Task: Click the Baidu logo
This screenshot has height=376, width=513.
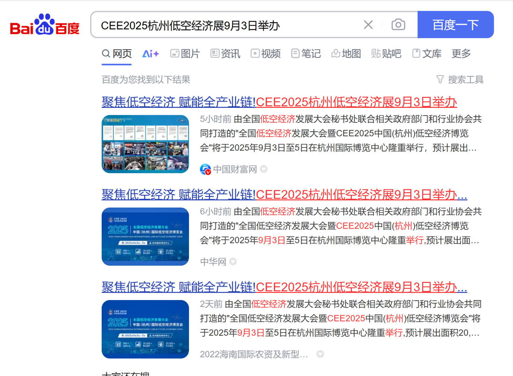Action: [45, 25]
